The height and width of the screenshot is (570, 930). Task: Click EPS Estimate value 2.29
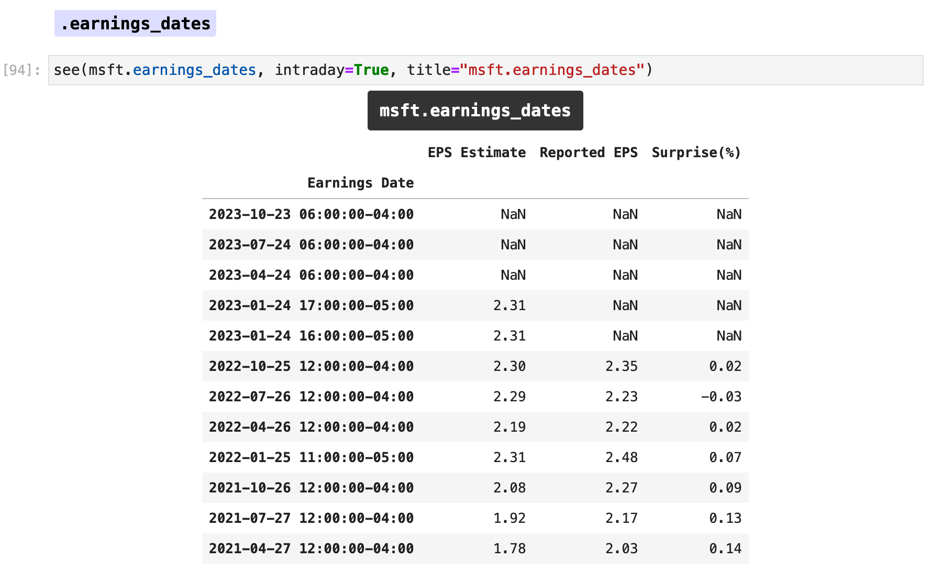point(510,397)
